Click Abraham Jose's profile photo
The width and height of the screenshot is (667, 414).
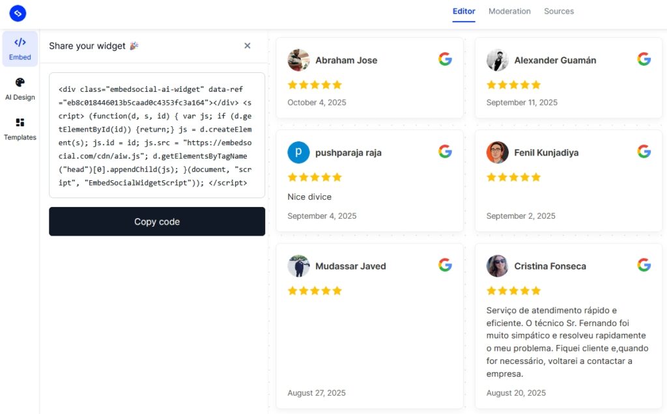(x=298, y=60)
